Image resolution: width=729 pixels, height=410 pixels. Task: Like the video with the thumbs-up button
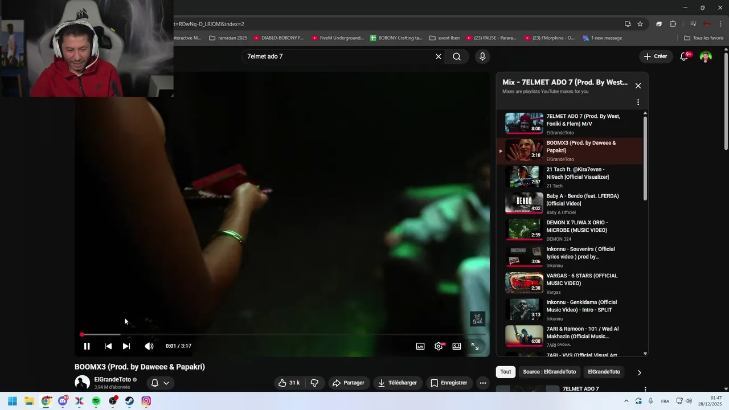pyautogui.click(x=289, y=383)
